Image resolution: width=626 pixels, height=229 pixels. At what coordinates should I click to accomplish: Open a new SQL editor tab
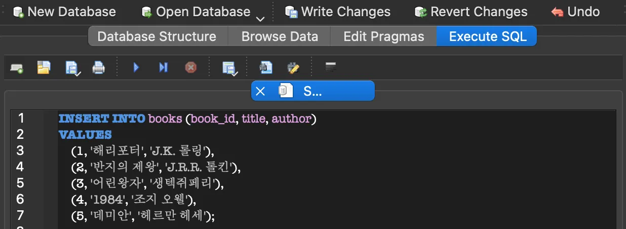pyautogui.click(x=17, y=67)
